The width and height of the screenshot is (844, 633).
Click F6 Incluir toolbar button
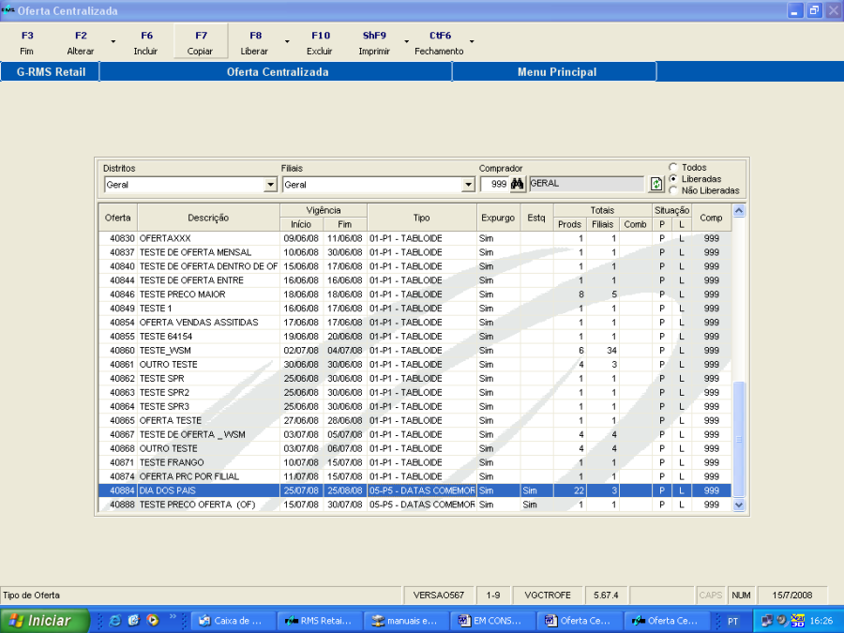point(146,42)
